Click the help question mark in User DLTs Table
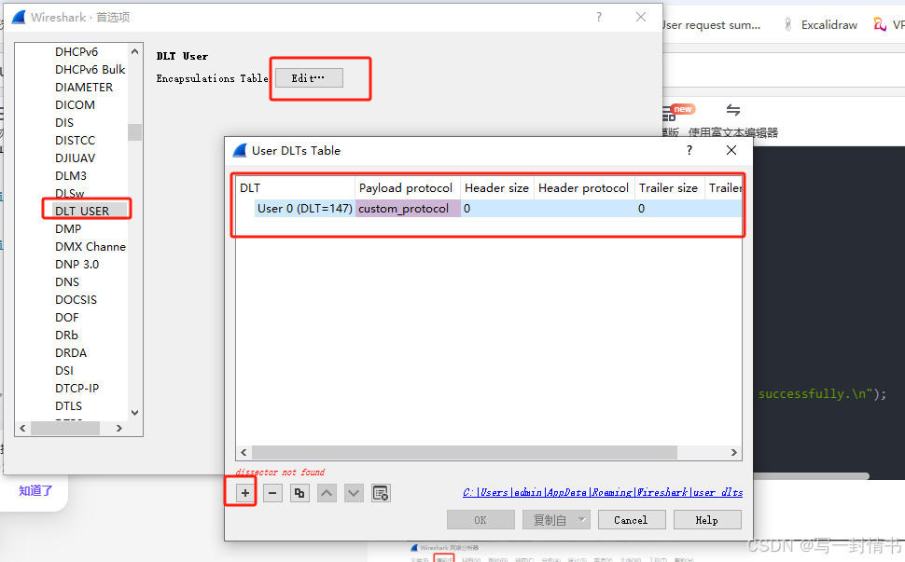The width and height of the screenshot is (905, 562). tap(689, 150)
